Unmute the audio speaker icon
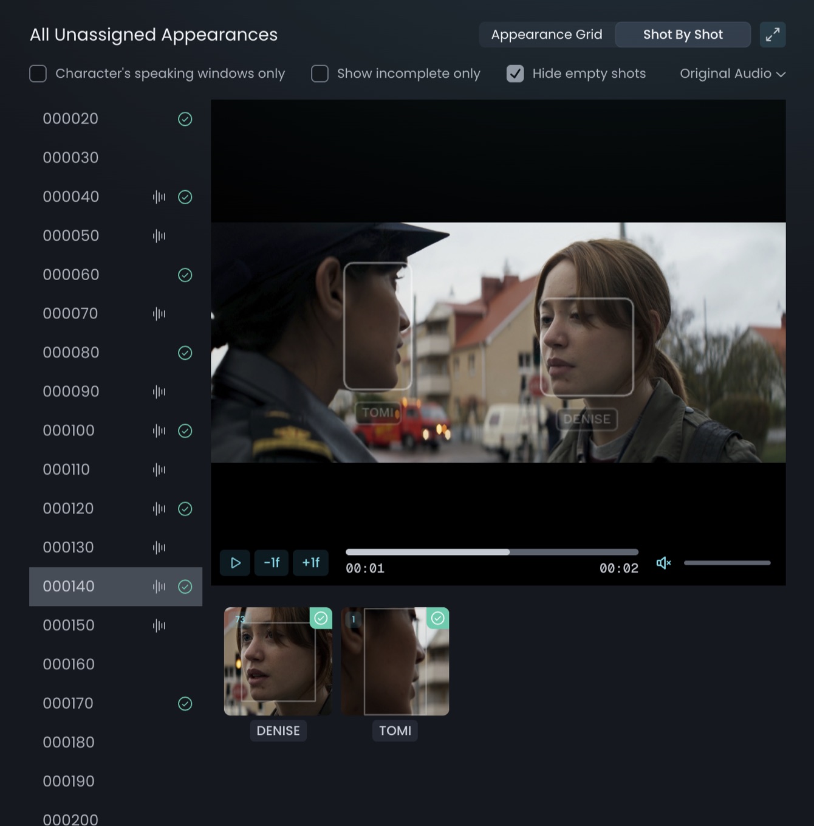This screenshot has width=814, height=826. (x=663, y=563)
